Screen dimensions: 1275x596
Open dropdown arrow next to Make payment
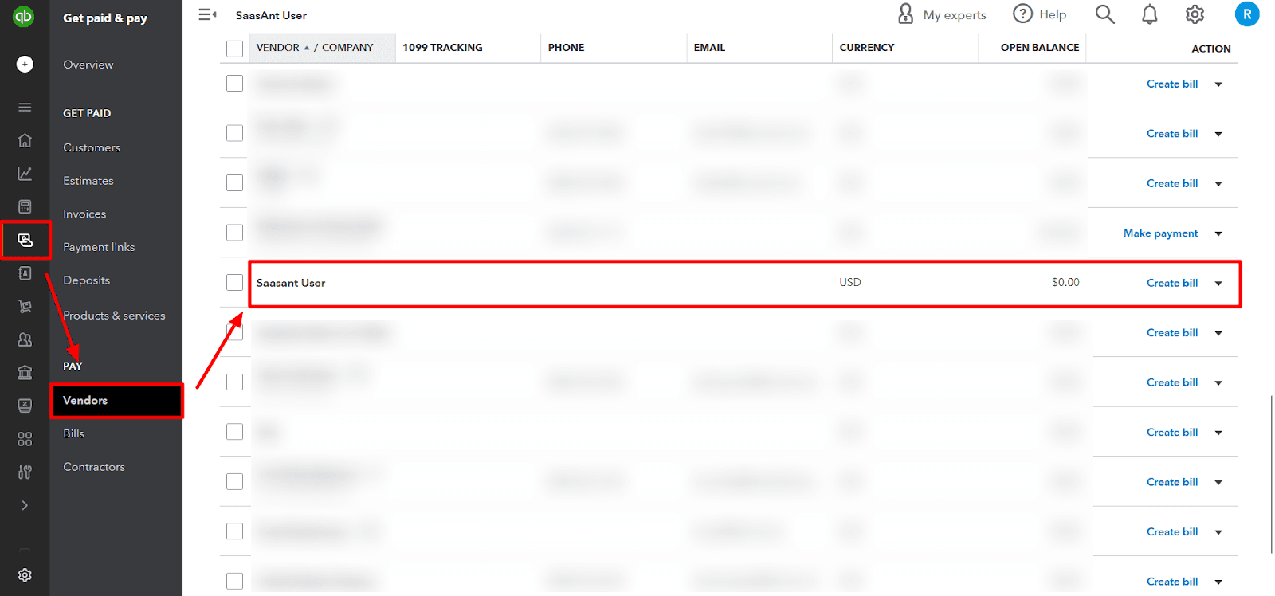1218,233
